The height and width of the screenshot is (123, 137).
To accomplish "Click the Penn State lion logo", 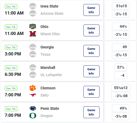I will click(x=33, y=108).
